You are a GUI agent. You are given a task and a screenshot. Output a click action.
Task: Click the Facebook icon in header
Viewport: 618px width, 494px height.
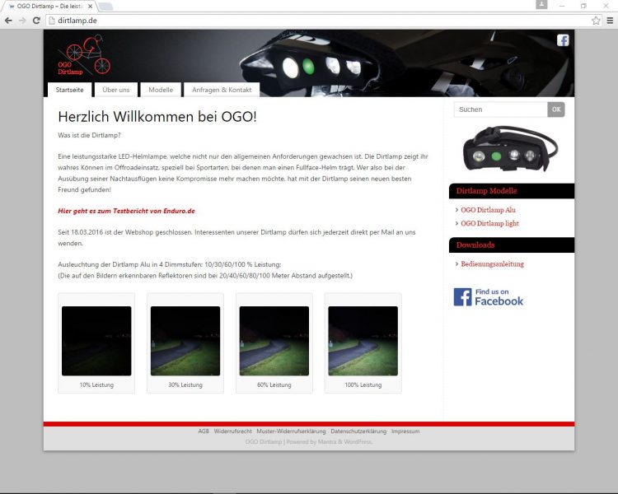pyautogui.click(x=563, y=40)
